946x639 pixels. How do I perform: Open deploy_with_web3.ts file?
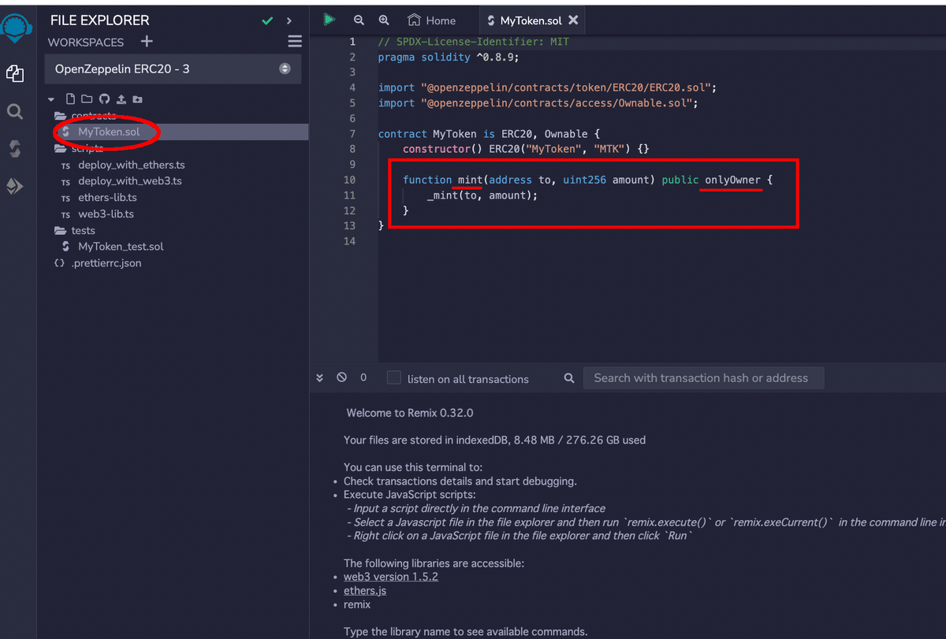[130, 181]
